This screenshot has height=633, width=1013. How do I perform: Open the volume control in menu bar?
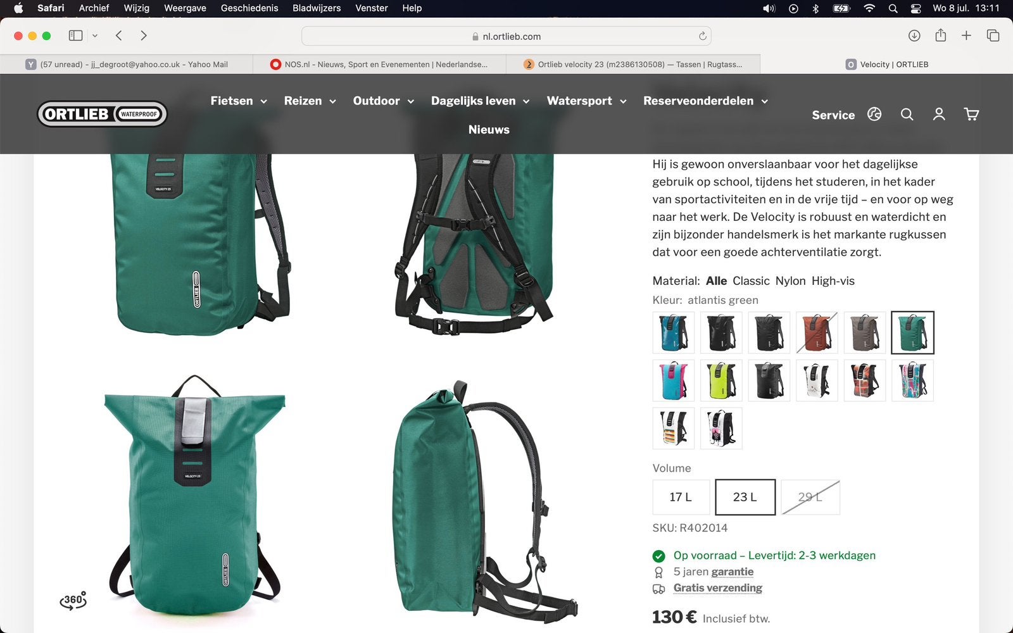click(x=769, y=8)
